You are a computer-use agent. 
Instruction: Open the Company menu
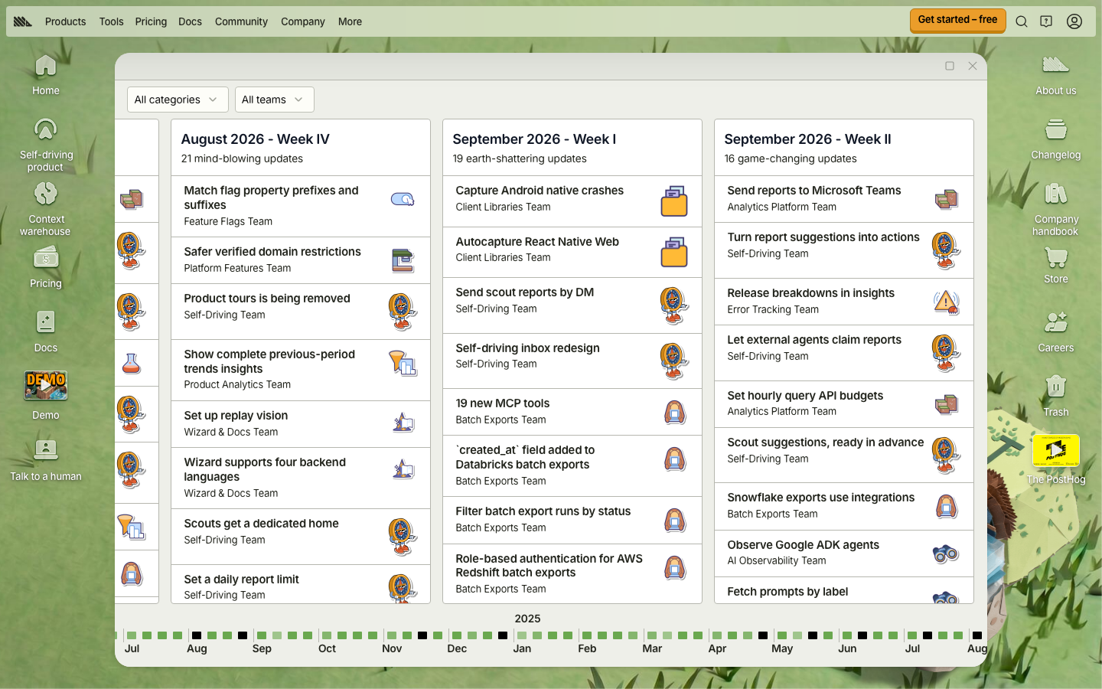point(303,21)
